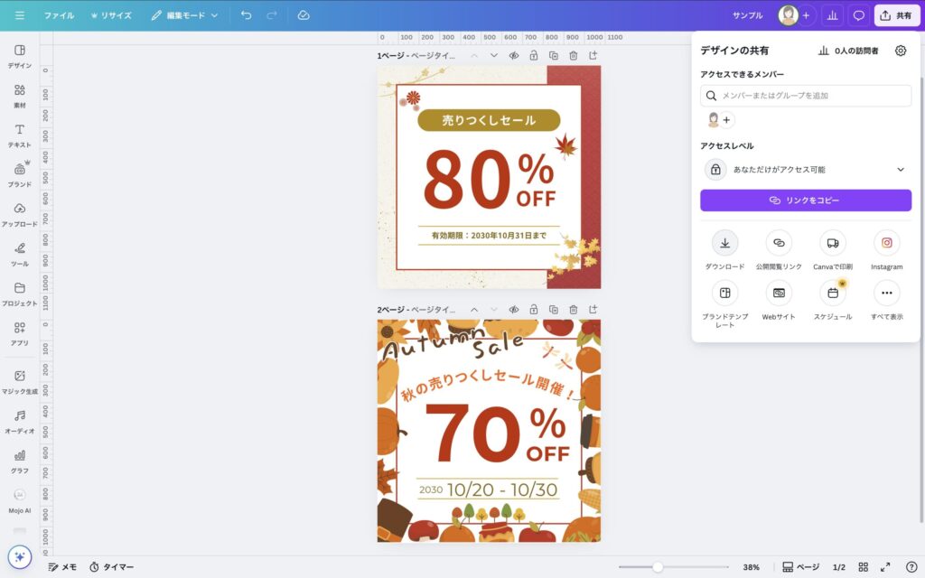
Task: Open the Schedule option in share panel
Action: (x=832, y=294)
